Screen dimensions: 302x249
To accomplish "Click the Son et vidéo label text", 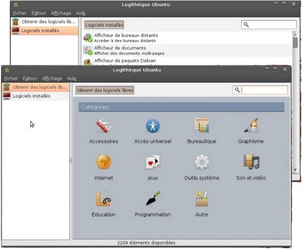I will pos(251,178).
